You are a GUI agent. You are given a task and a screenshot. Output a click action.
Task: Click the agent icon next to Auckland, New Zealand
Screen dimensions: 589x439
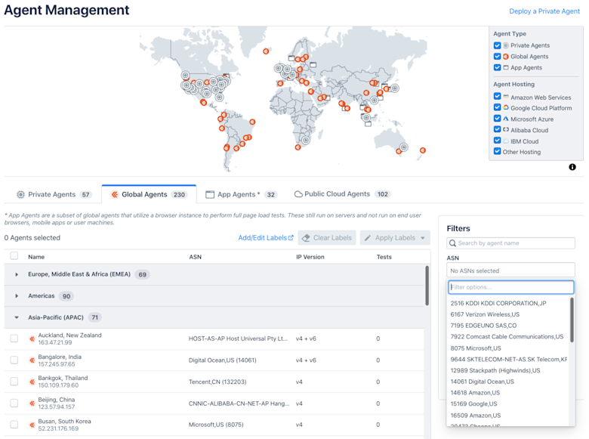[x=32, y=339]
